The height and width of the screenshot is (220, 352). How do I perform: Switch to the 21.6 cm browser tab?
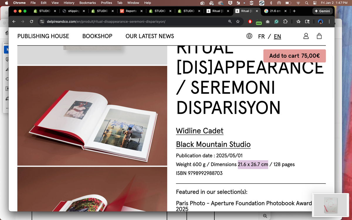tap(275, 11)
